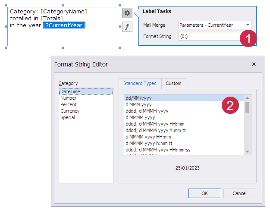Open the expression editor f button
This screenshot has width=270, height=211.
pyautogui.click(x=127, y=27)
